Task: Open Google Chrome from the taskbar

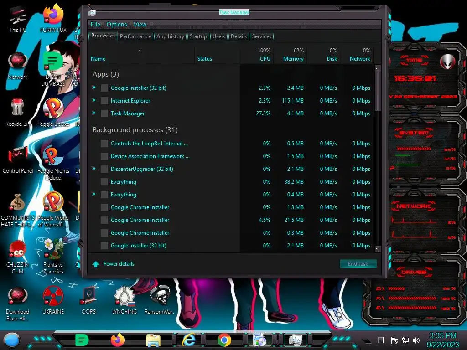Action: 224,340
